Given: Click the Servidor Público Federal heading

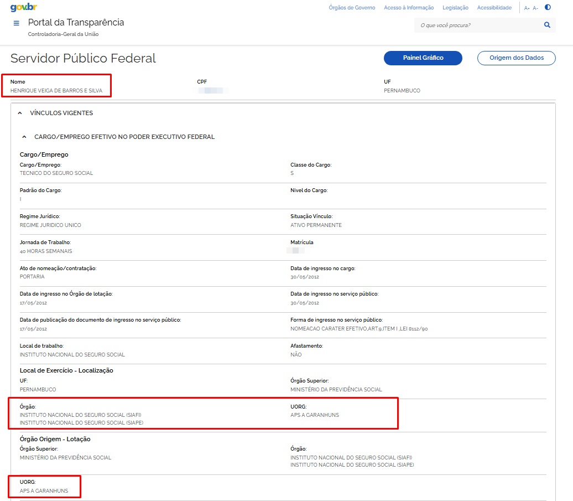Looking at the screenshot, I should [83, 59].
